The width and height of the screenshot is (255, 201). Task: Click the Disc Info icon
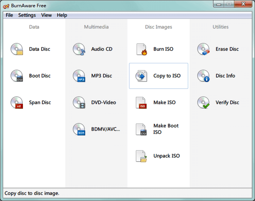203,76
